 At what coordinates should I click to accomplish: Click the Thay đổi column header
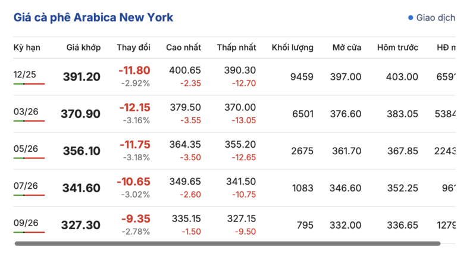point(133,47)
